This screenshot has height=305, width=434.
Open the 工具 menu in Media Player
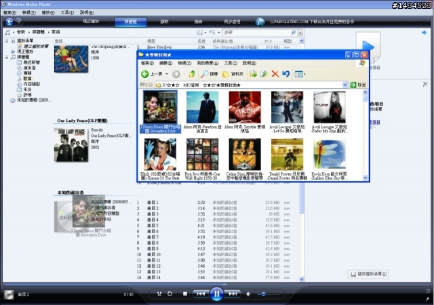pyautogui.click(x=67, y=12)
